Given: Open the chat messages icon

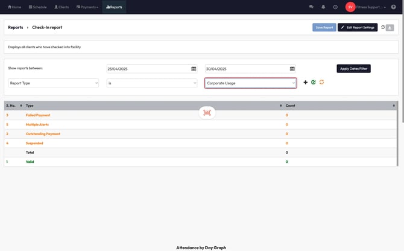Looking at the screenshot, I should click(x=311, y=7).
